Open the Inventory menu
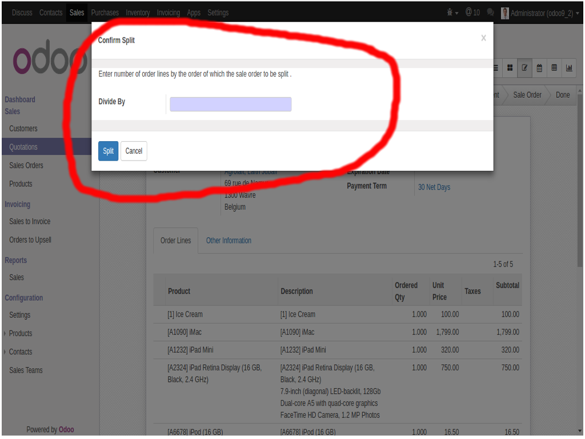The width and height of the screenshot is (585, 439). click(138, 13)
